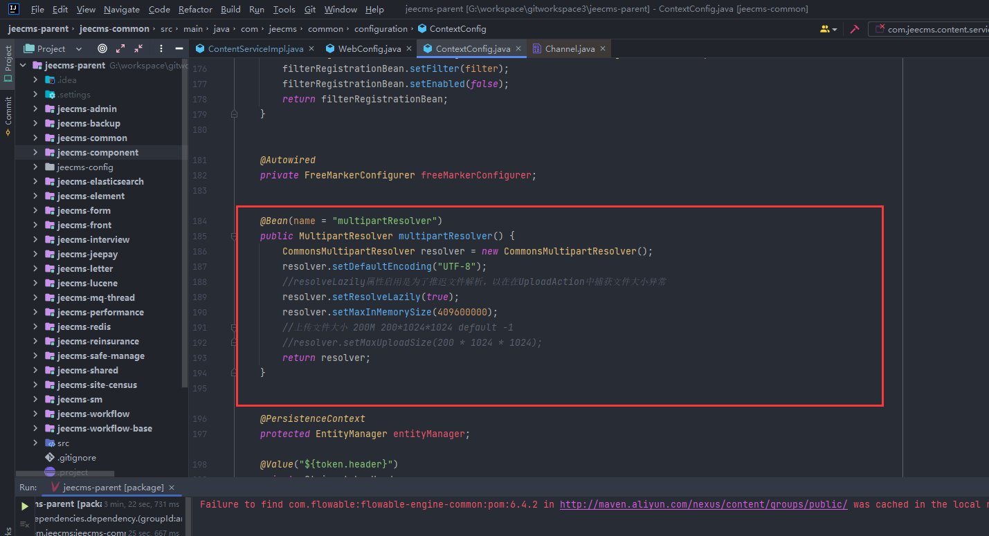989x536 pixels.
Task: Toggle the Project tool window side tab
Action: point(8,63)
